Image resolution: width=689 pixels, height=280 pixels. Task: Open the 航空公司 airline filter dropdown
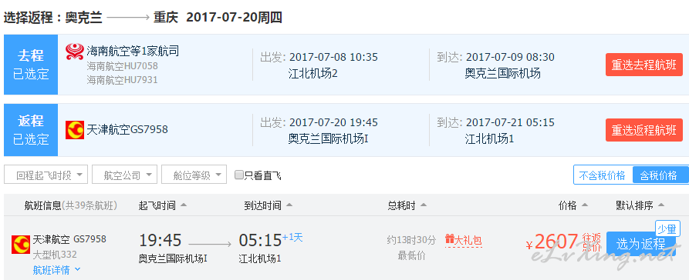click(125, 175)
